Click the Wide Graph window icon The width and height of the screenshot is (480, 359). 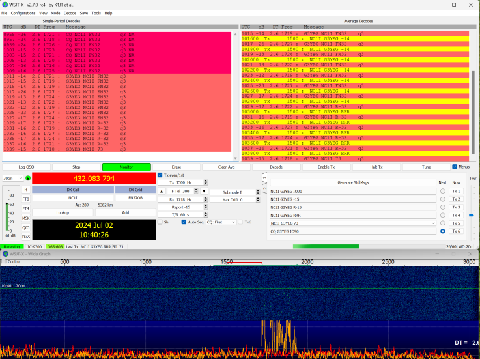click(5, 254)
